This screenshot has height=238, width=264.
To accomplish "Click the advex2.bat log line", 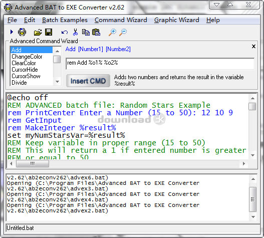I will [x=58, y=211].
